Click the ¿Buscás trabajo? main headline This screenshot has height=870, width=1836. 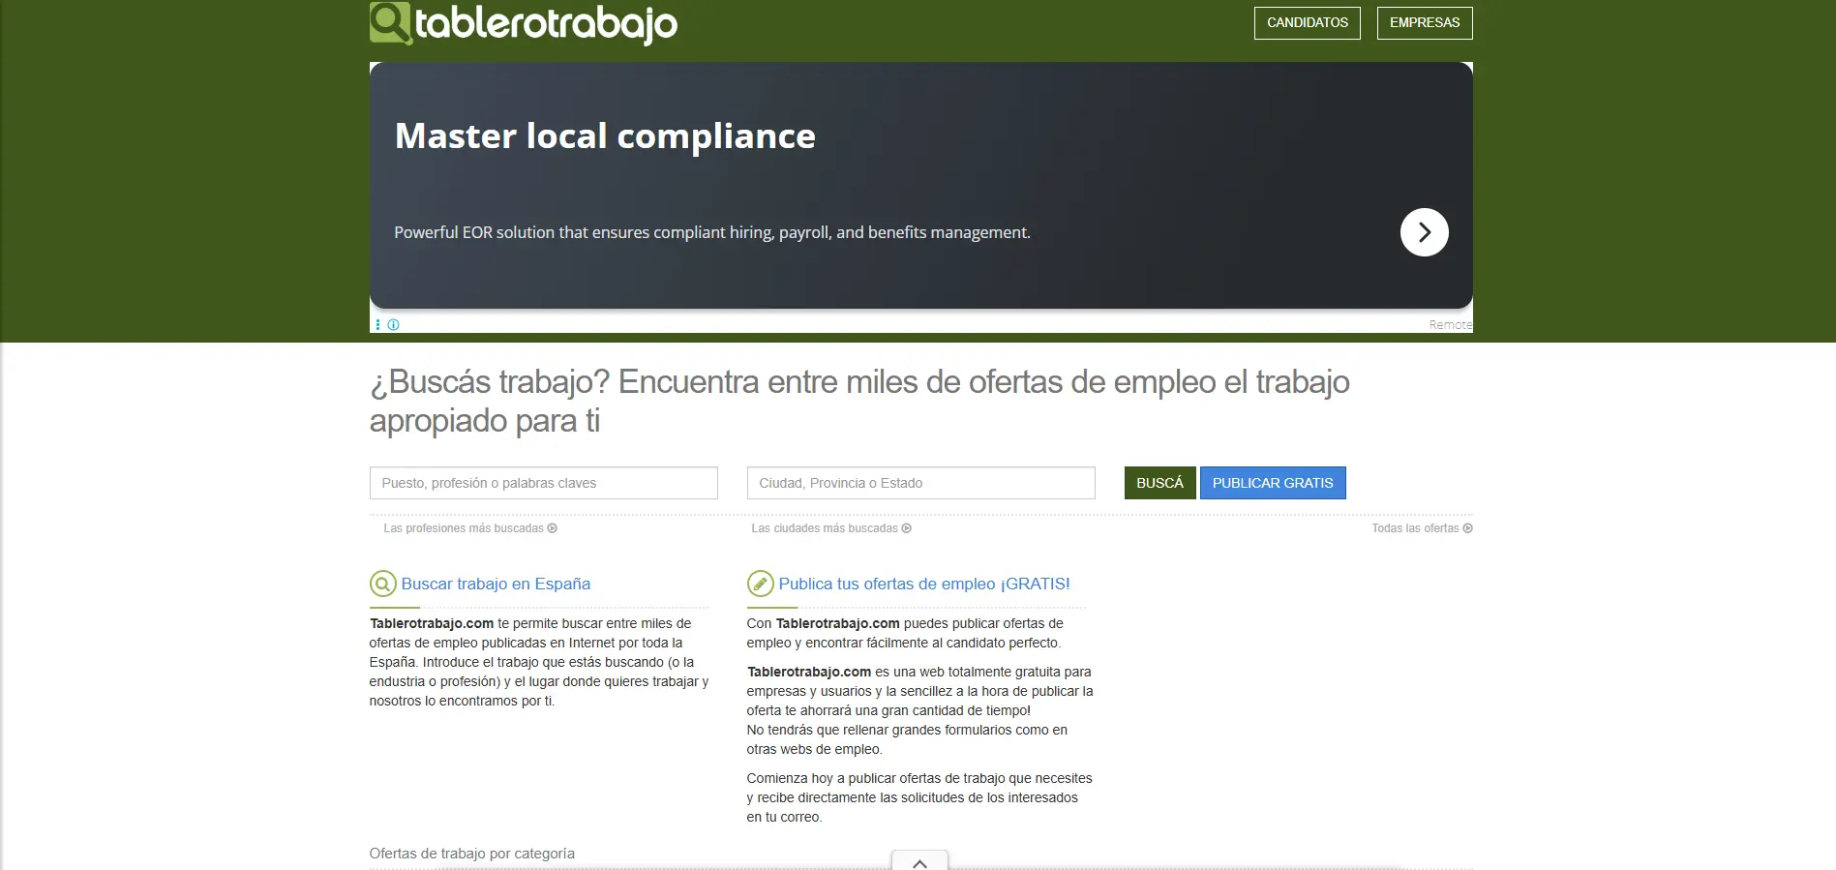coord(859,401)
